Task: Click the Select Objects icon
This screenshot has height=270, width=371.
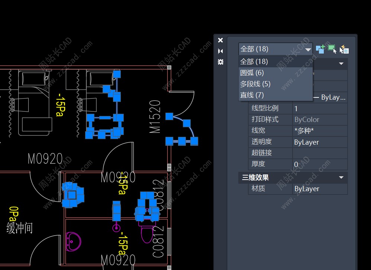Action: point(332,49)
